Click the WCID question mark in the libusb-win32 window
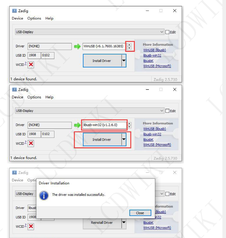The width and height of the screenshot is (226, 238). click(26, 142)
